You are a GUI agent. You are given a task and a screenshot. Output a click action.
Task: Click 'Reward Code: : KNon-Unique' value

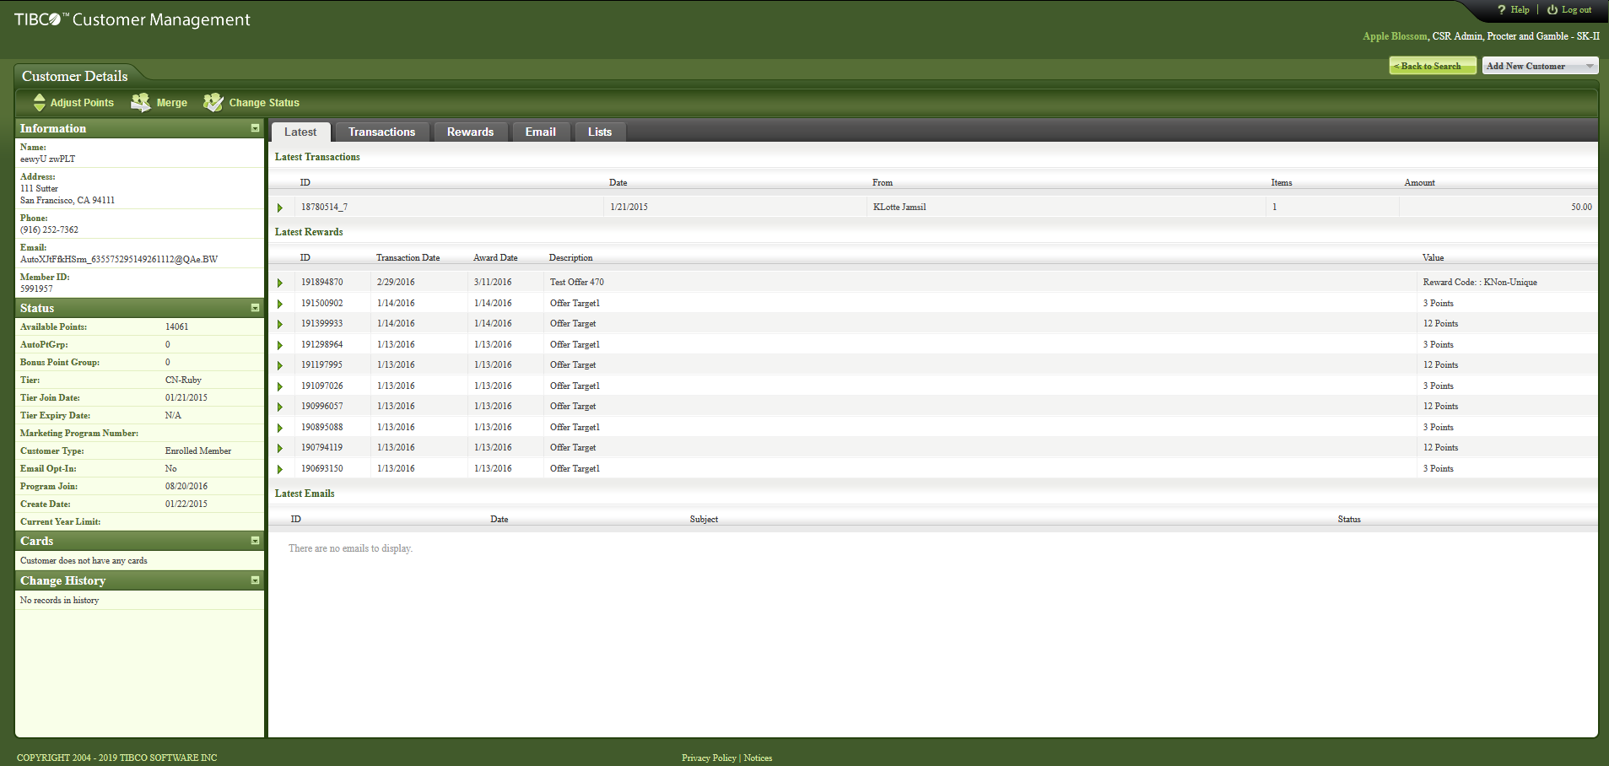pos(1480,282)
